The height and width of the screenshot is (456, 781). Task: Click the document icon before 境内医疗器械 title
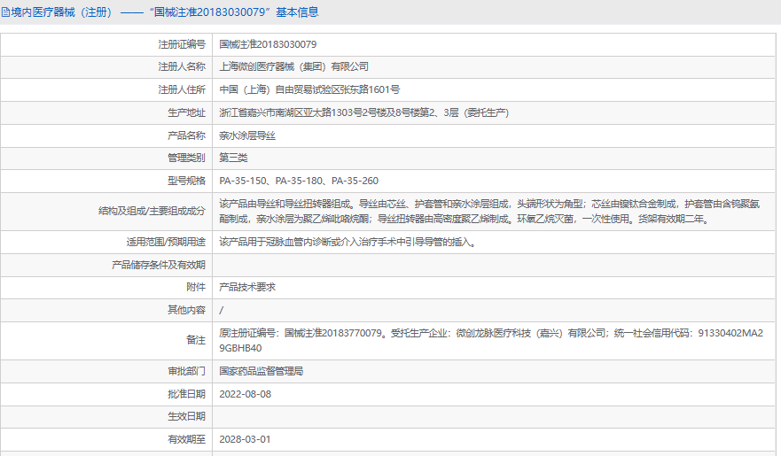coord(5,12)
